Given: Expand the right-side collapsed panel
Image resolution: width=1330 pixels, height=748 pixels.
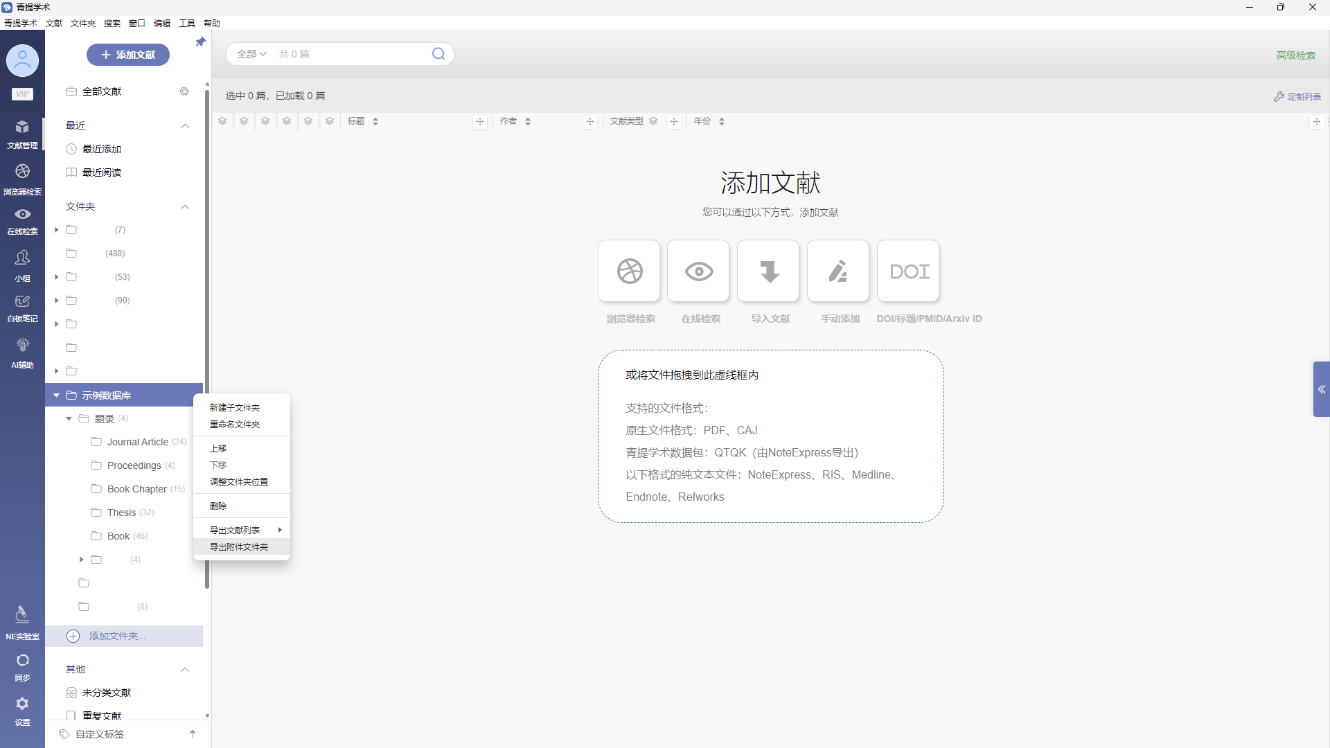Looking at the screenshot, I should [1321, 389].
